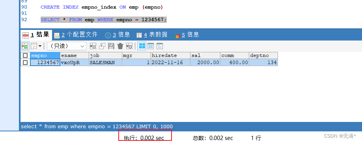Click the comm column header
The height and width of the screenshot is (142, 362).
235,55
